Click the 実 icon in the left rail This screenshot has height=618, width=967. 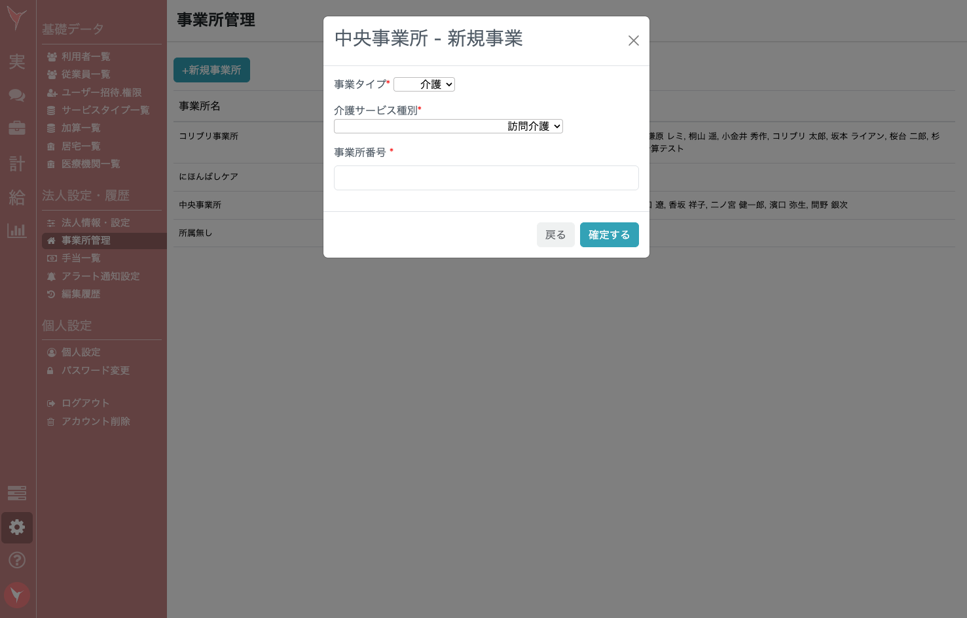(16, 62)
